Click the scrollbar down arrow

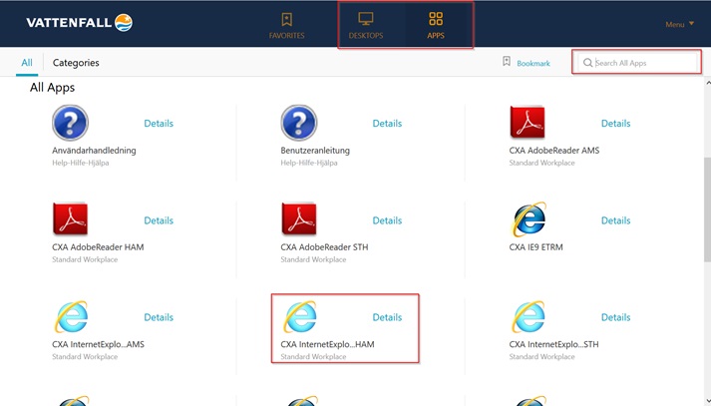click(x=708, y=401)
